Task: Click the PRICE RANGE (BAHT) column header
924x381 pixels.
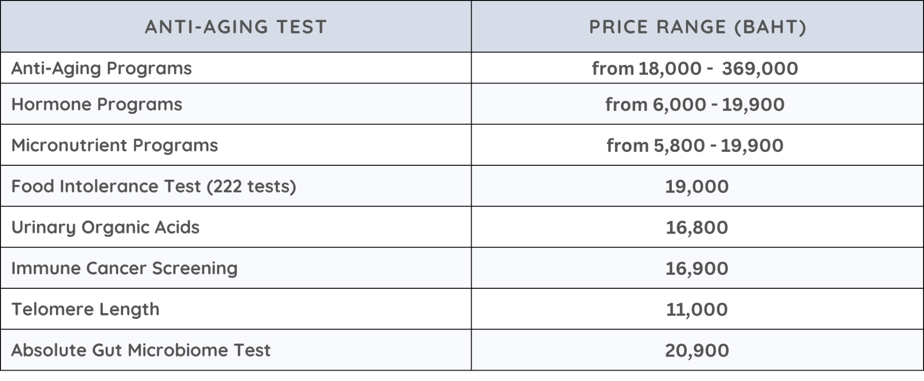Action: [x=697, y=27]
